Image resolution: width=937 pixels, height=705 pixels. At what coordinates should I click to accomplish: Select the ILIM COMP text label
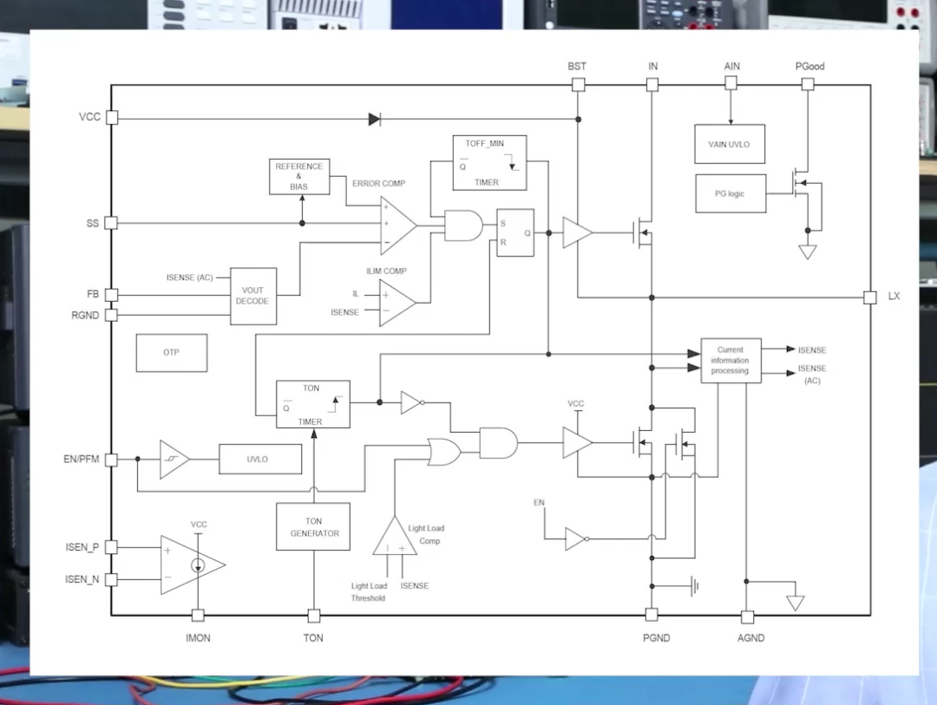[386, 271]
